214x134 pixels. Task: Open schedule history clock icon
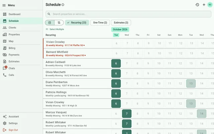pos(197,5)
